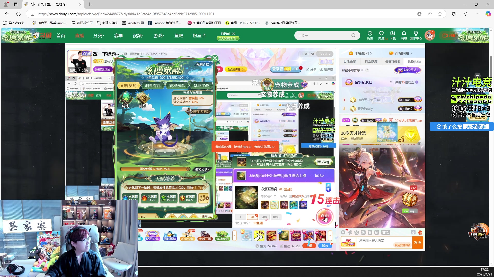This screenshot has height=277, width=494.
Task: Open the 图鉴 book icon
Action: 143,100
